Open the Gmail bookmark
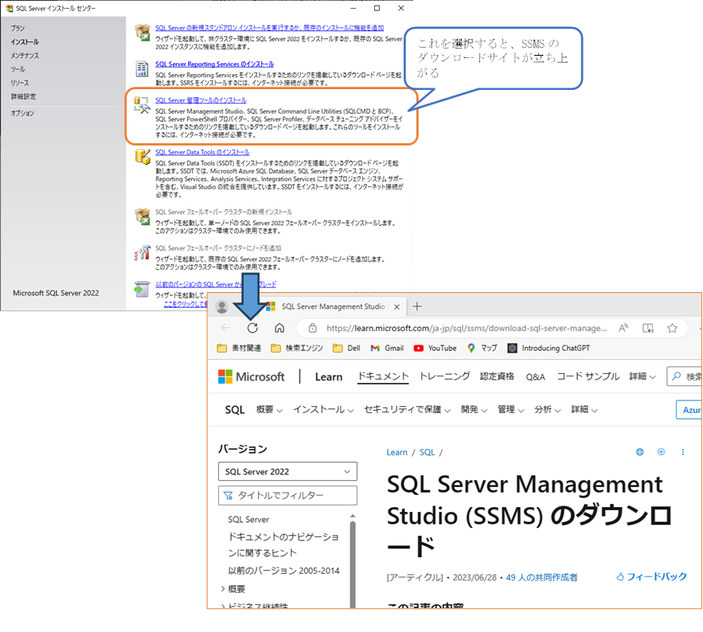This screenshot has height=632, width=703. pyautogui.click(x=388, y=348)
